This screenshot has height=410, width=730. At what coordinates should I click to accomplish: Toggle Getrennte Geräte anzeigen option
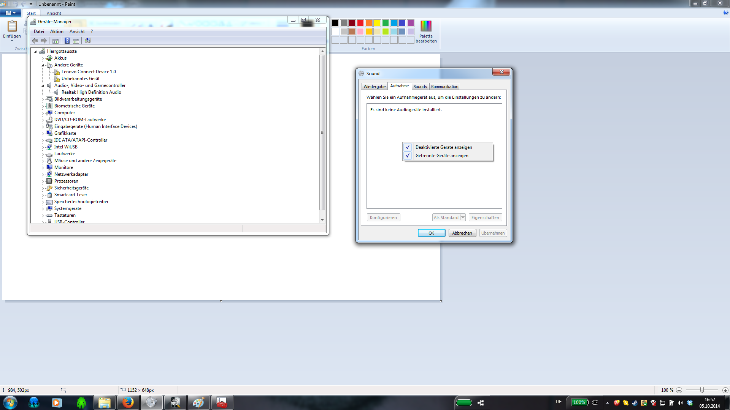441,156
